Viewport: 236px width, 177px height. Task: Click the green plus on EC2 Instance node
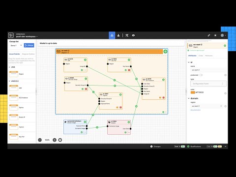pos(163,80)
